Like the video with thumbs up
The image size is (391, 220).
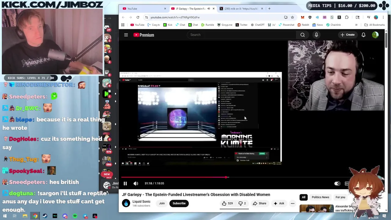click(x=227, y=204)
